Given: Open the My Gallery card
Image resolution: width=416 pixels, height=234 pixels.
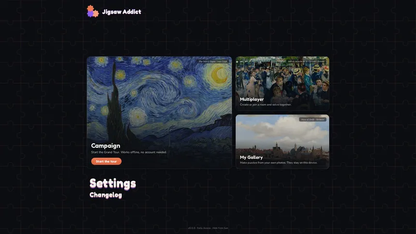Looking at the screenshot, I should pyautogui.click(x=282, y=142).
